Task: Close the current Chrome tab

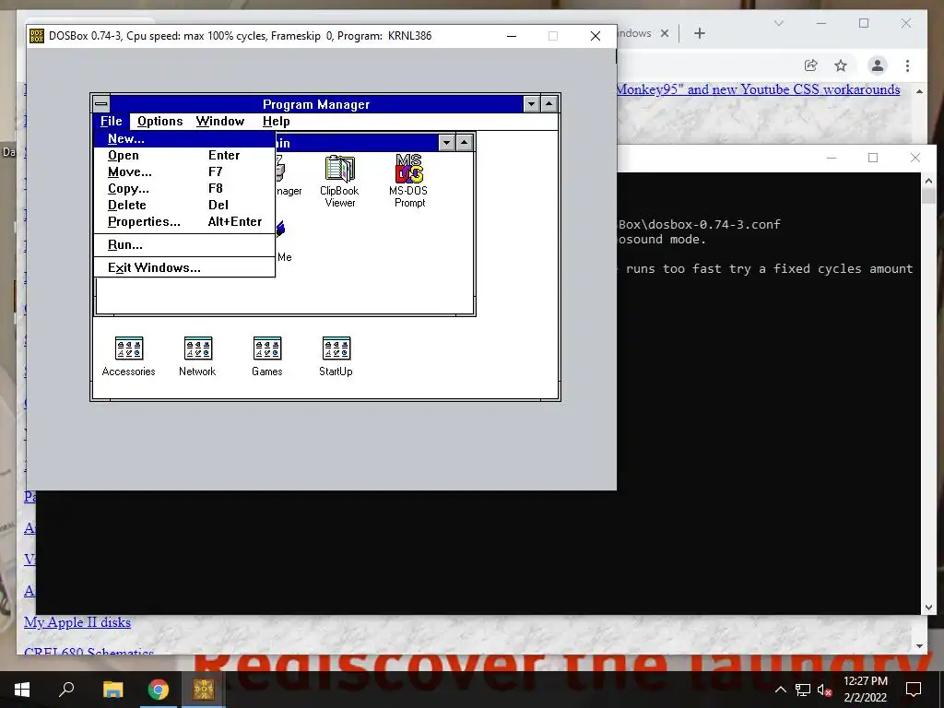Action: (665, 33)
